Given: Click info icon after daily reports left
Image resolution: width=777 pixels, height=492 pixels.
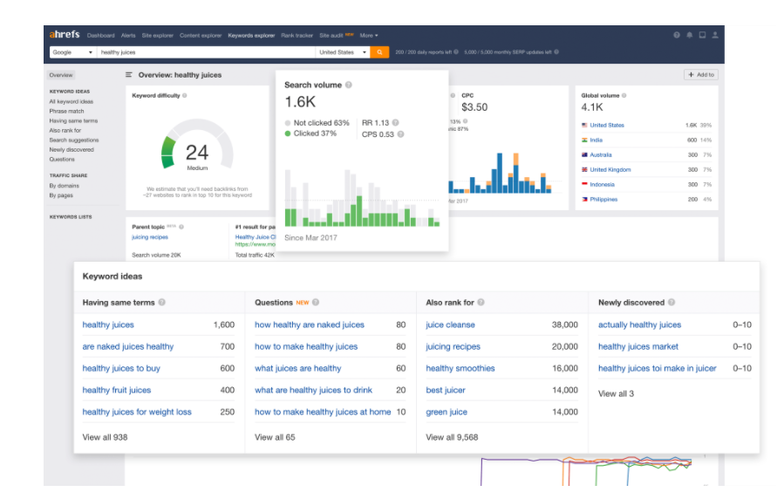Looking at the screenshot, I should click(456, 52).
